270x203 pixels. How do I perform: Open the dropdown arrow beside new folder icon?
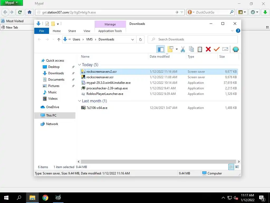(x=177, y=49)
